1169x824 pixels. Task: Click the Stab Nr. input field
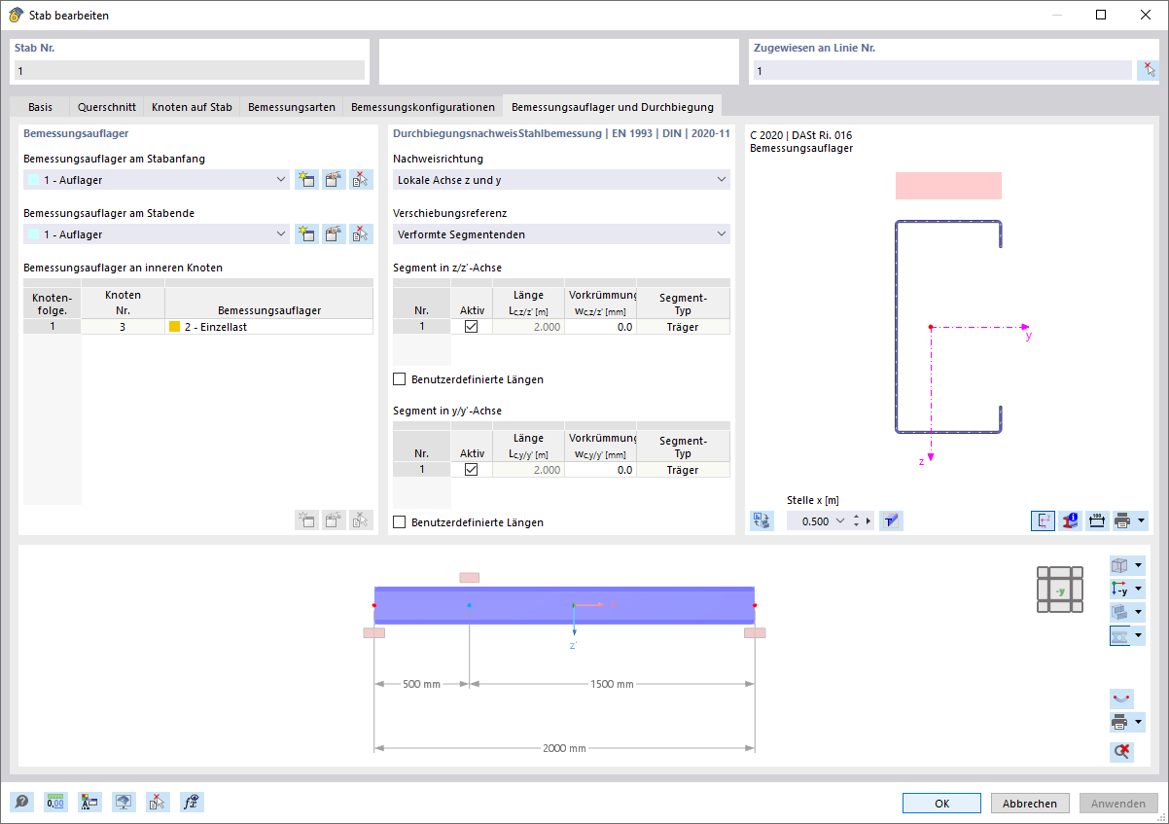190,70
